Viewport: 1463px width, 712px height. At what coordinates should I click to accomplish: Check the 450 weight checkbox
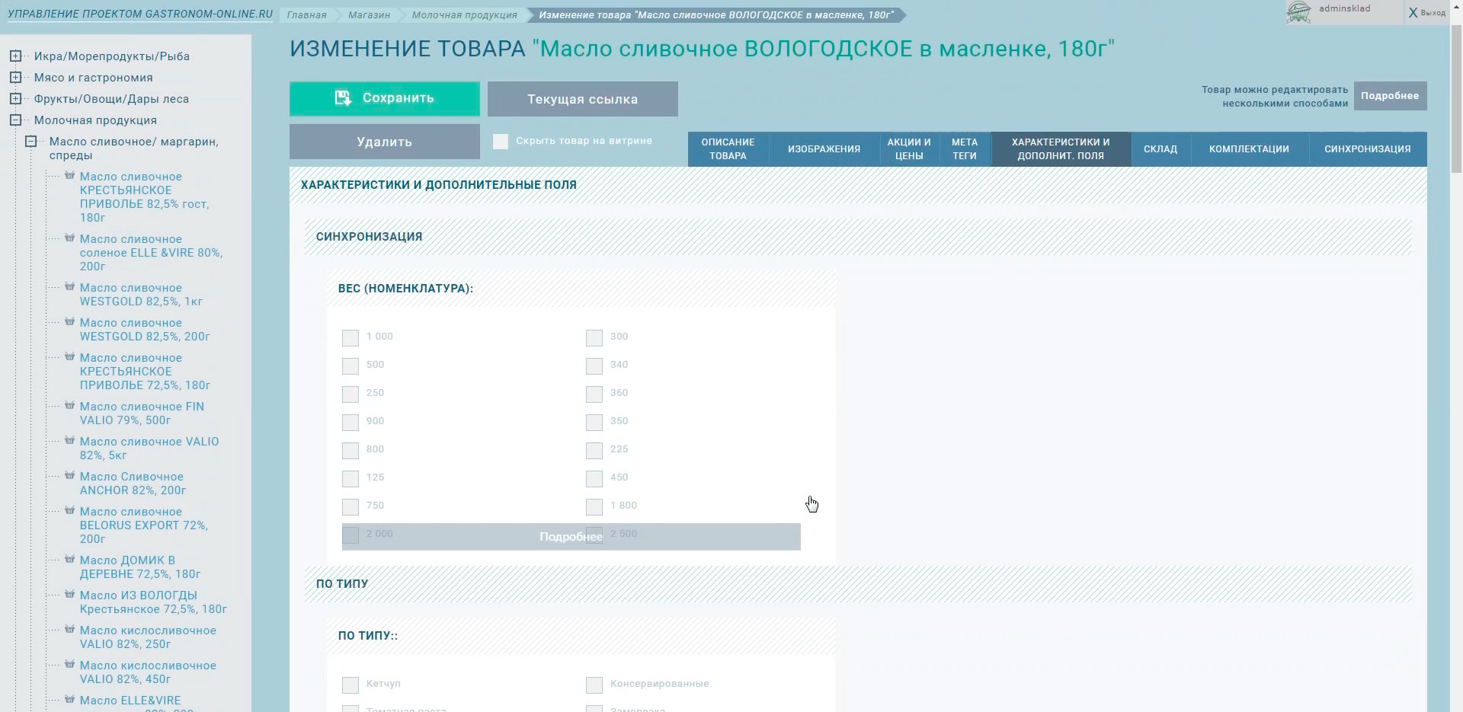tap(594, 478)
